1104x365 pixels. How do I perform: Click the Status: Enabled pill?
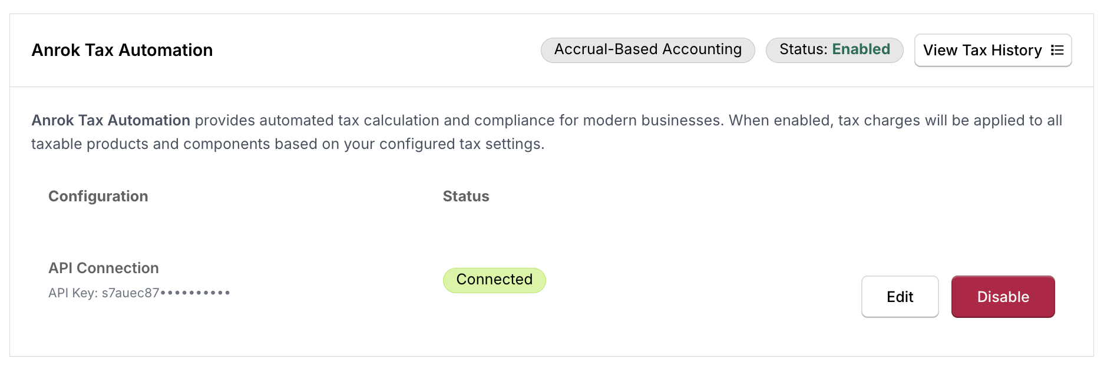tap(834, 49)
